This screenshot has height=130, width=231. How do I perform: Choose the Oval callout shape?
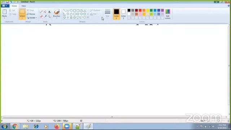pos(81,17)
